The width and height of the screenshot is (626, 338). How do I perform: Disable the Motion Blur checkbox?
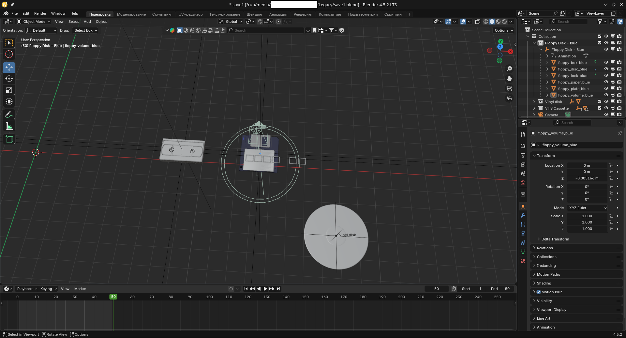pos(539,292)
